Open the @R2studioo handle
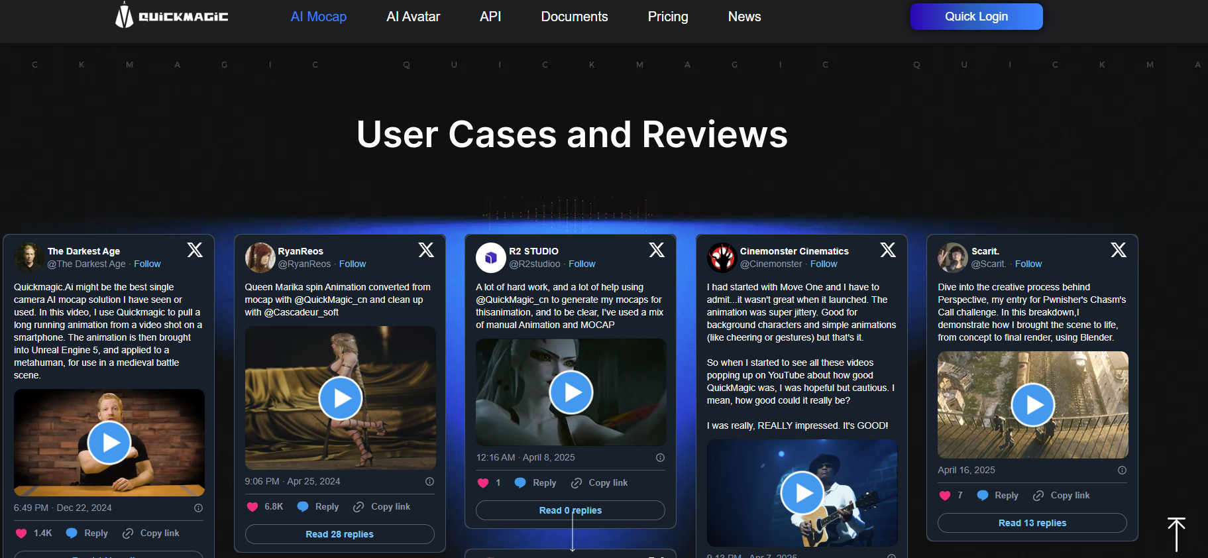The image size is (1208, 558). click(x=535, y=264)
